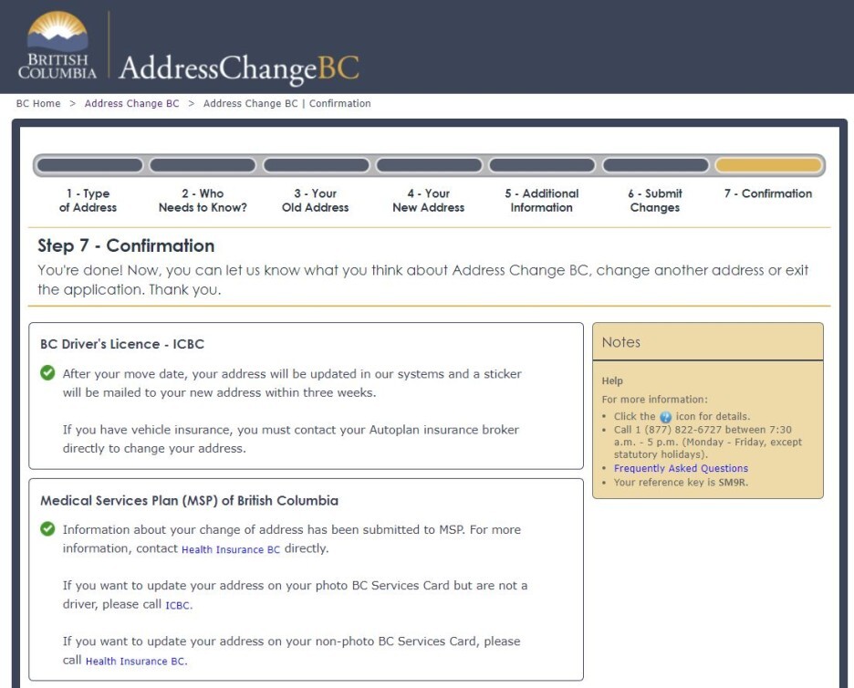This screenshot has height=688, width=854.
Task: Click the '5 - Additional Information' step label
Action: [541, 201]
